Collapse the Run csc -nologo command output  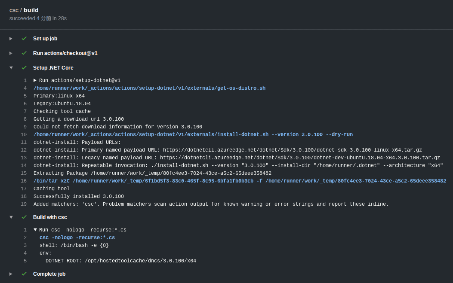pos(35,229)
